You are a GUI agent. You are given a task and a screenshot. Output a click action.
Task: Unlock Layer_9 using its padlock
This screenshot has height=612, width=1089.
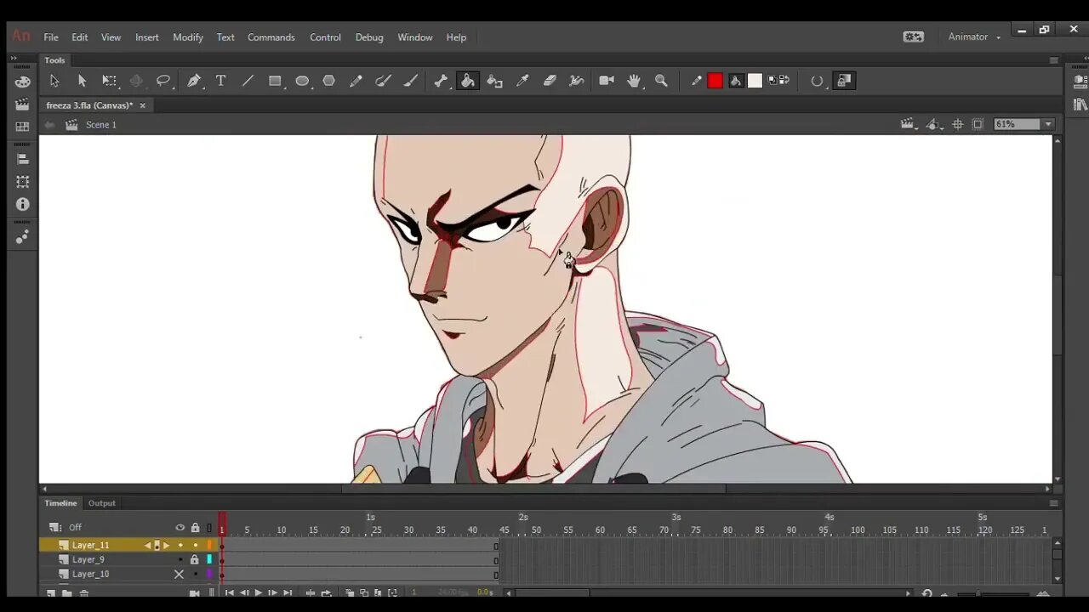coord(194,559)
